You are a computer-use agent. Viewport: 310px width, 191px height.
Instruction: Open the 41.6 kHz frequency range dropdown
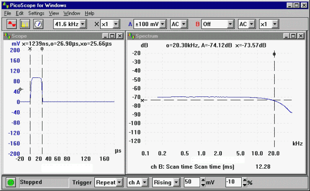83,24
